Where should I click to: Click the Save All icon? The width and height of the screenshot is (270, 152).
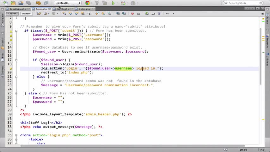[x=28, y=3]
